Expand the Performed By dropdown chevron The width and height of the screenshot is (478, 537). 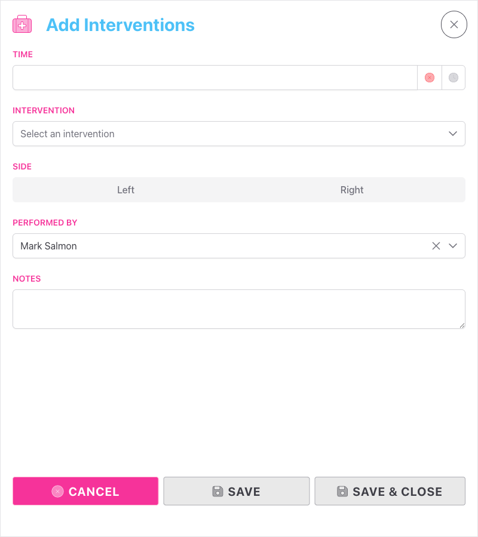452,246
